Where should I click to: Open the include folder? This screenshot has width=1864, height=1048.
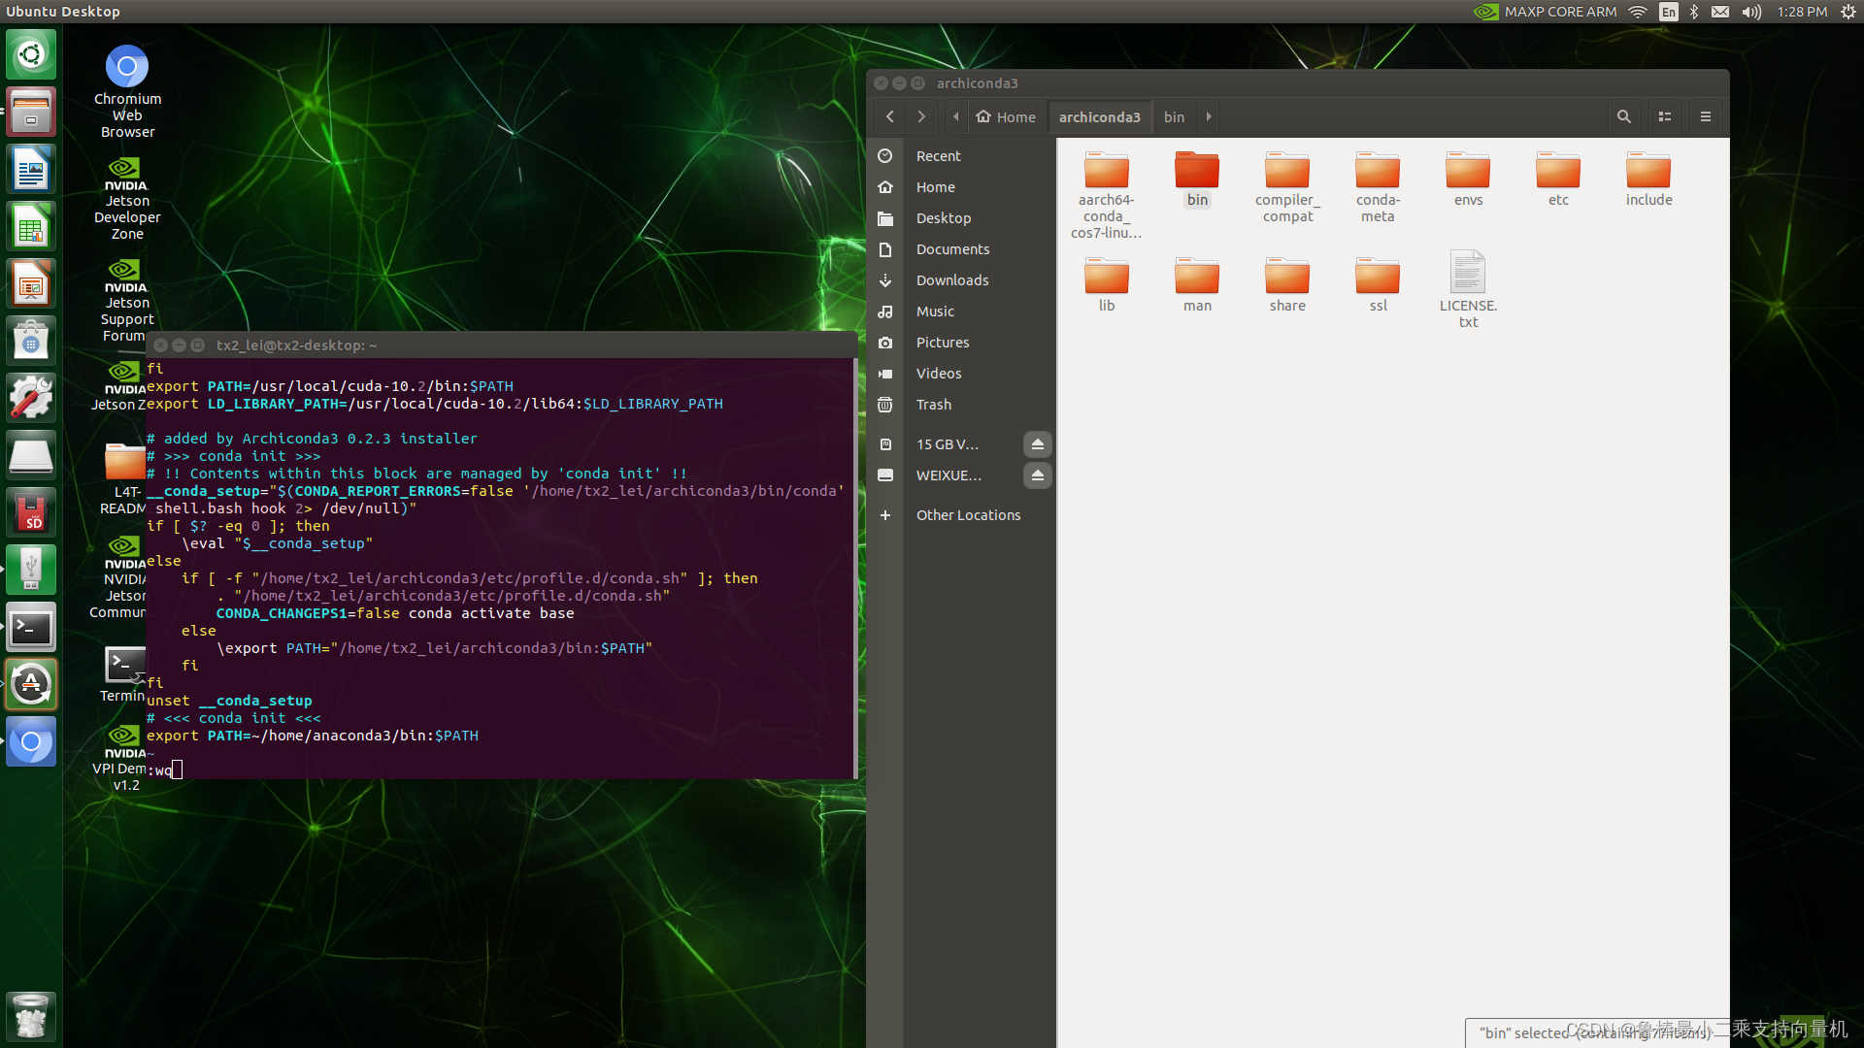click(x=1648, y=180)
